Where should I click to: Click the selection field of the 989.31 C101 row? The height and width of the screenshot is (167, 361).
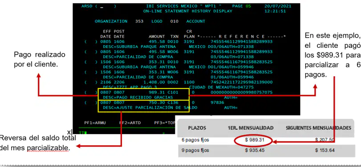[x=91, y=92]
